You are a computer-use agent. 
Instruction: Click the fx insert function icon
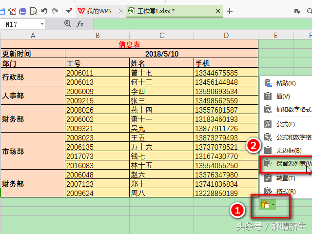coord(80,24)
